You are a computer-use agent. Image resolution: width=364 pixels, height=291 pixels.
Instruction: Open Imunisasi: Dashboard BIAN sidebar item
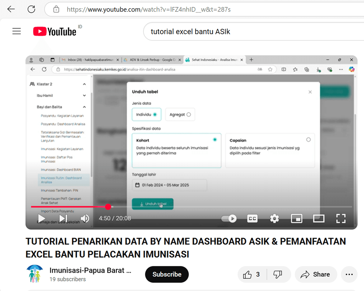coord(61,170)
